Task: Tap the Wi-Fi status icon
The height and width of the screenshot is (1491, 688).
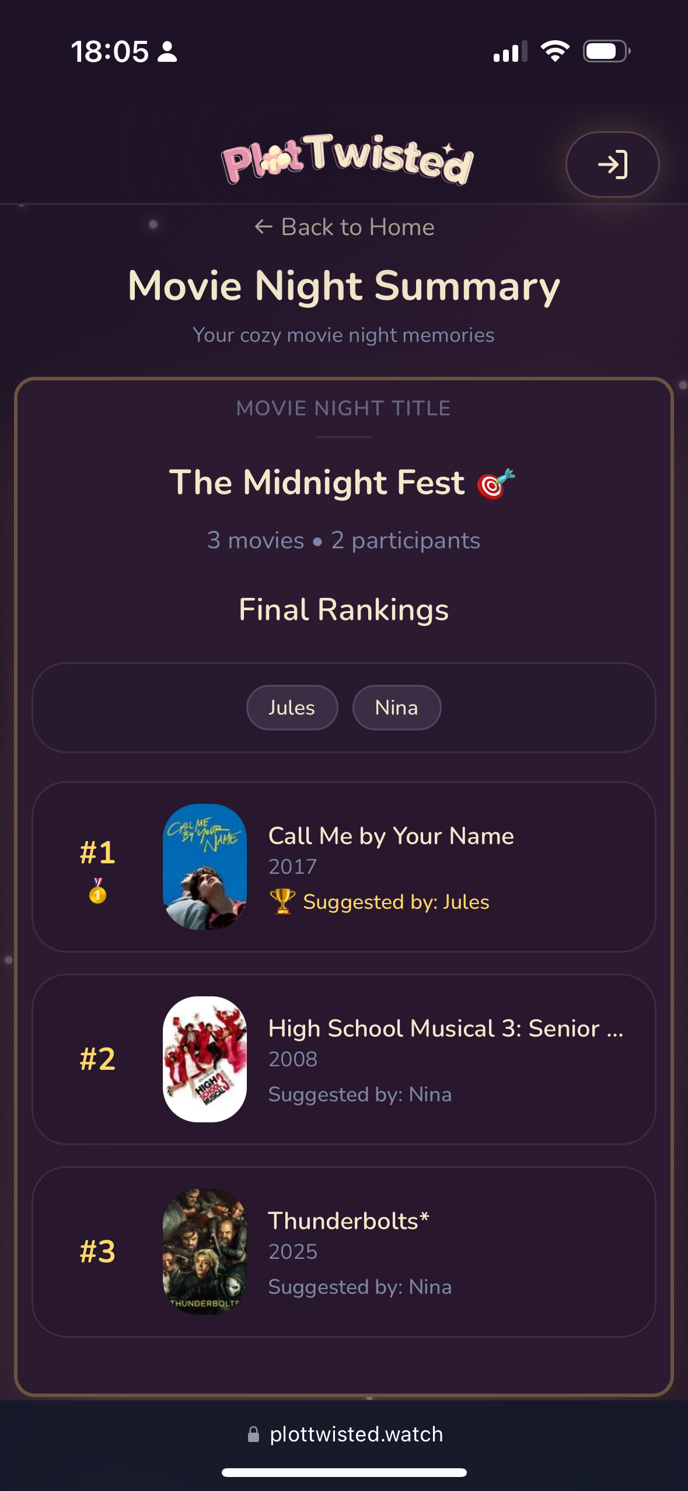Action: (x=555, y=51)
